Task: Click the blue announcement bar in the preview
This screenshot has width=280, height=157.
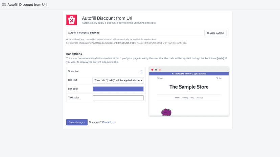Action: (189, 74)
